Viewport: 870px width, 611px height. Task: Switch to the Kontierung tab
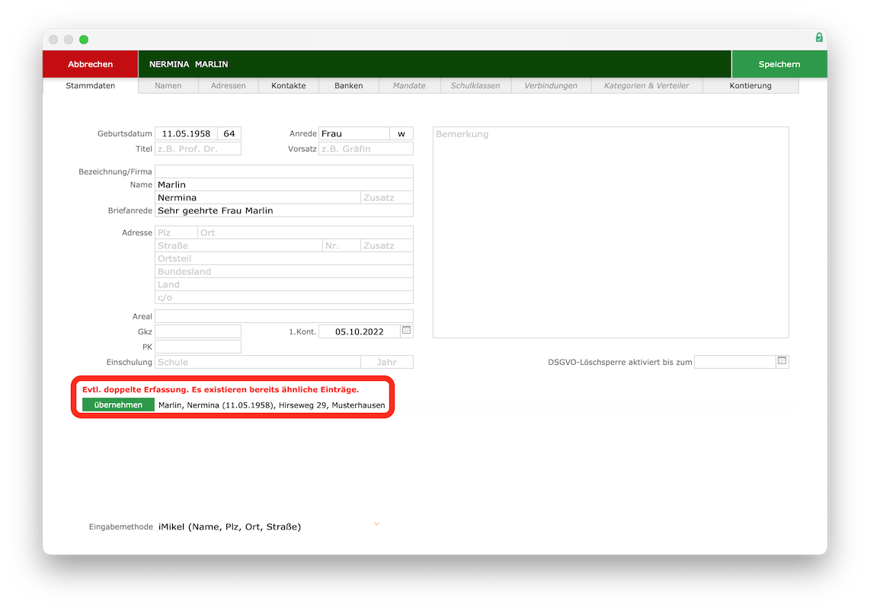click(750, 85)
